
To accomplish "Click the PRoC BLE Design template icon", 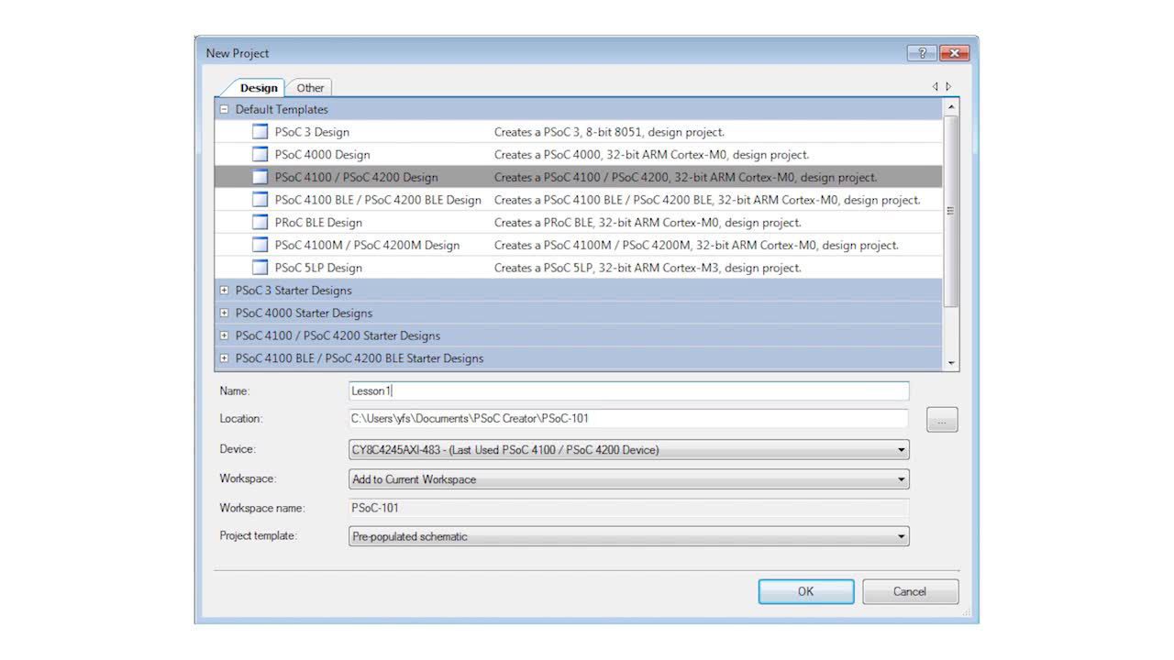I will tap(260, 223).
